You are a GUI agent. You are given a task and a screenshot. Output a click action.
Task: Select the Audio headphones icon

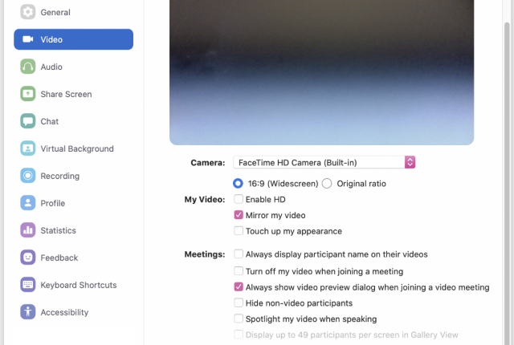coord(28,67)
